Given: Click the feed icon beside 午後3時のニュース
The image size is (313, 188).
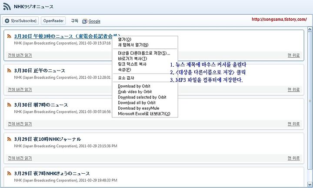Looking at the screenshot, I should (9, 36).
